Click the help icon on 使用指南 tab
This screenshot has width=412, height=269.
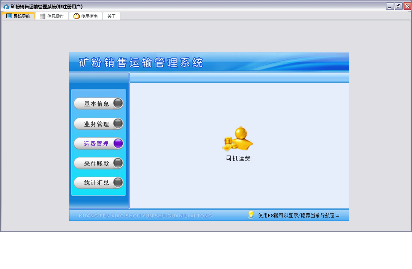pos(76,16)
